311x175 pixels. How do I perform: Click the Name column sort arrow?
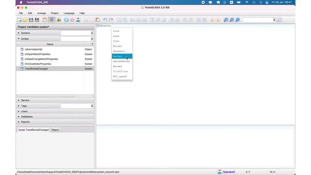92,44
